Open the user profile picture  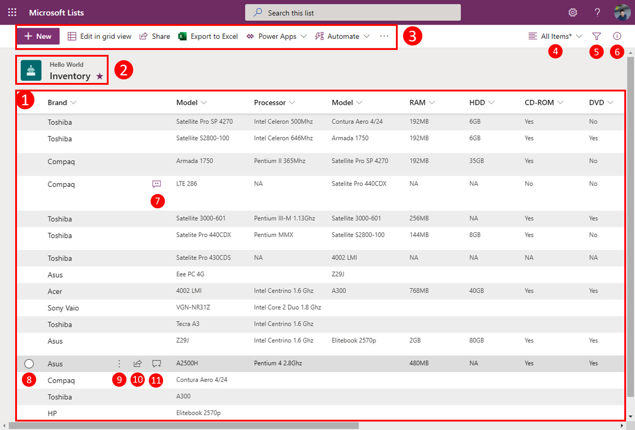(x=622, y=12)
